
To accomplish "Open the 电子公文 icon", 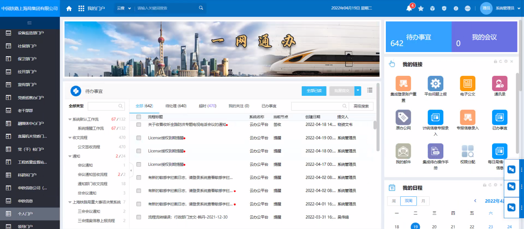I will [467, 83].
